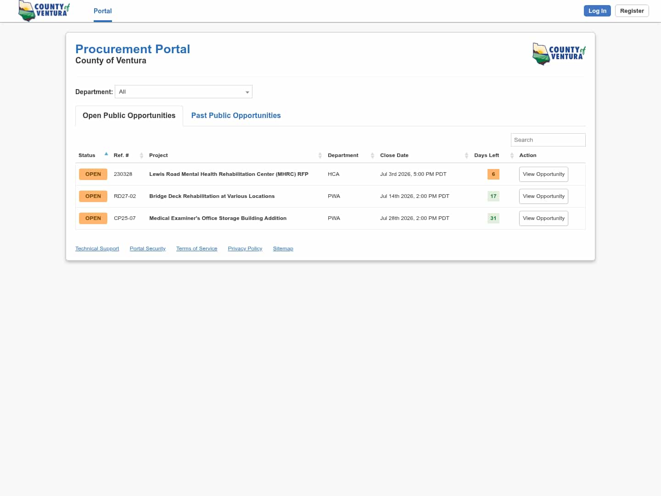View Opportunity for Bridge Deck Rehabilitation
Viewport: 661px width, 496px height.
click(x=543, y=197)
